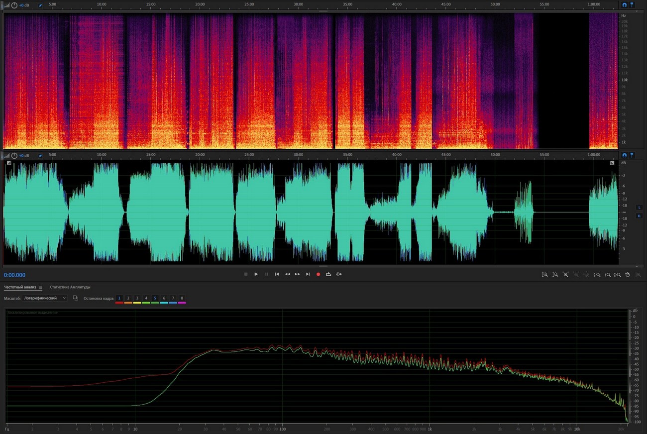Open the Частотный анализ panel menu icon
Screen dimensions: 647x434
point(41,287)
